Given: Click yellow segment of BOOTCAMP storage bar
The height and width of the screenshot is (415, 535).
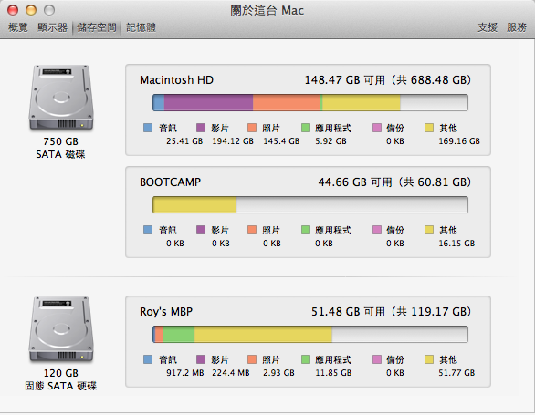Looking at the screenshot, I should click(194, 204).
